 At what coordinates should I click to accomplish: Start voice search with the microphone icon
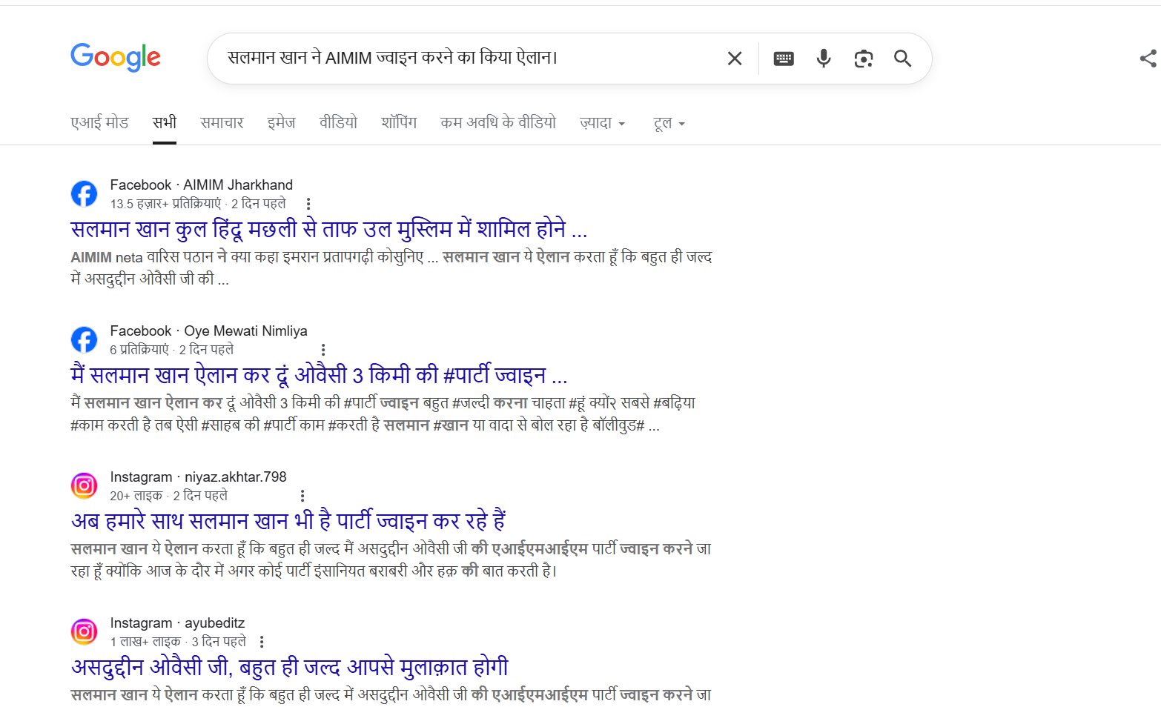click(x=824, y=59)
